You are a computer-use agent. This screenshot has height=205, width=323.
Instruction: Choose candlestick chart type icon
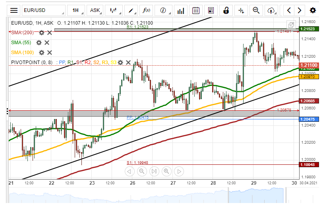tap(114, 10)
